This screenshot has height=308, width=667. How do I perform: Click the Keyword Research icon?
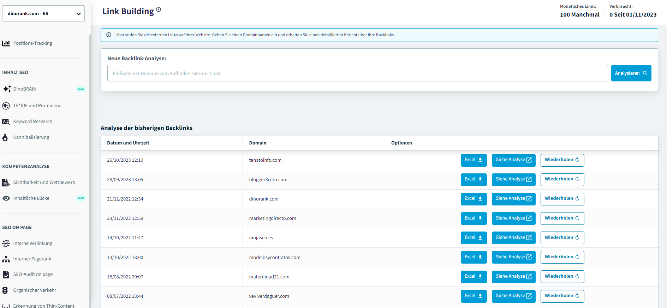tap(6, 122)
